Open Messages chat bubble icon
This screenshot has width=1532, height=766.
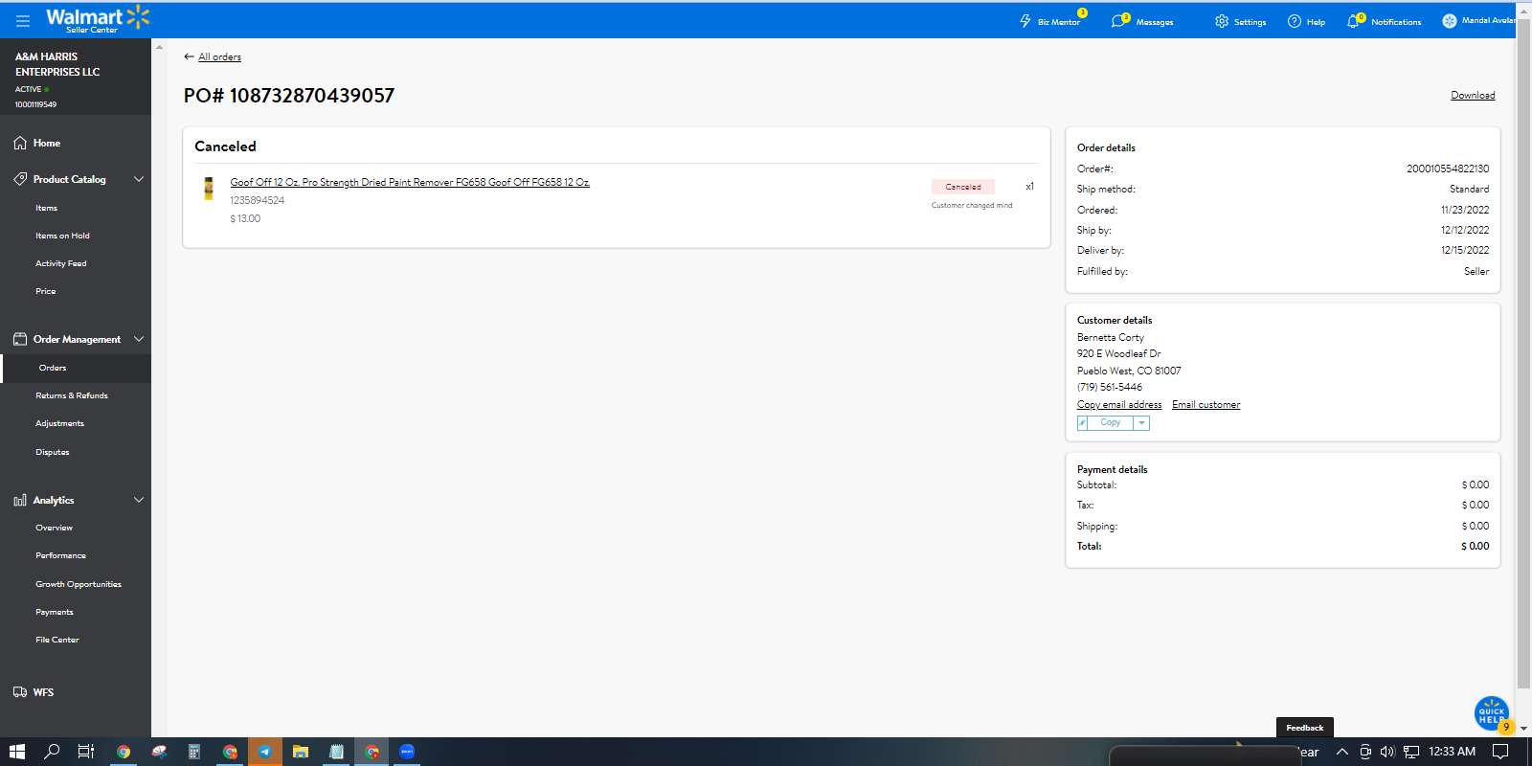[1117, 21]
